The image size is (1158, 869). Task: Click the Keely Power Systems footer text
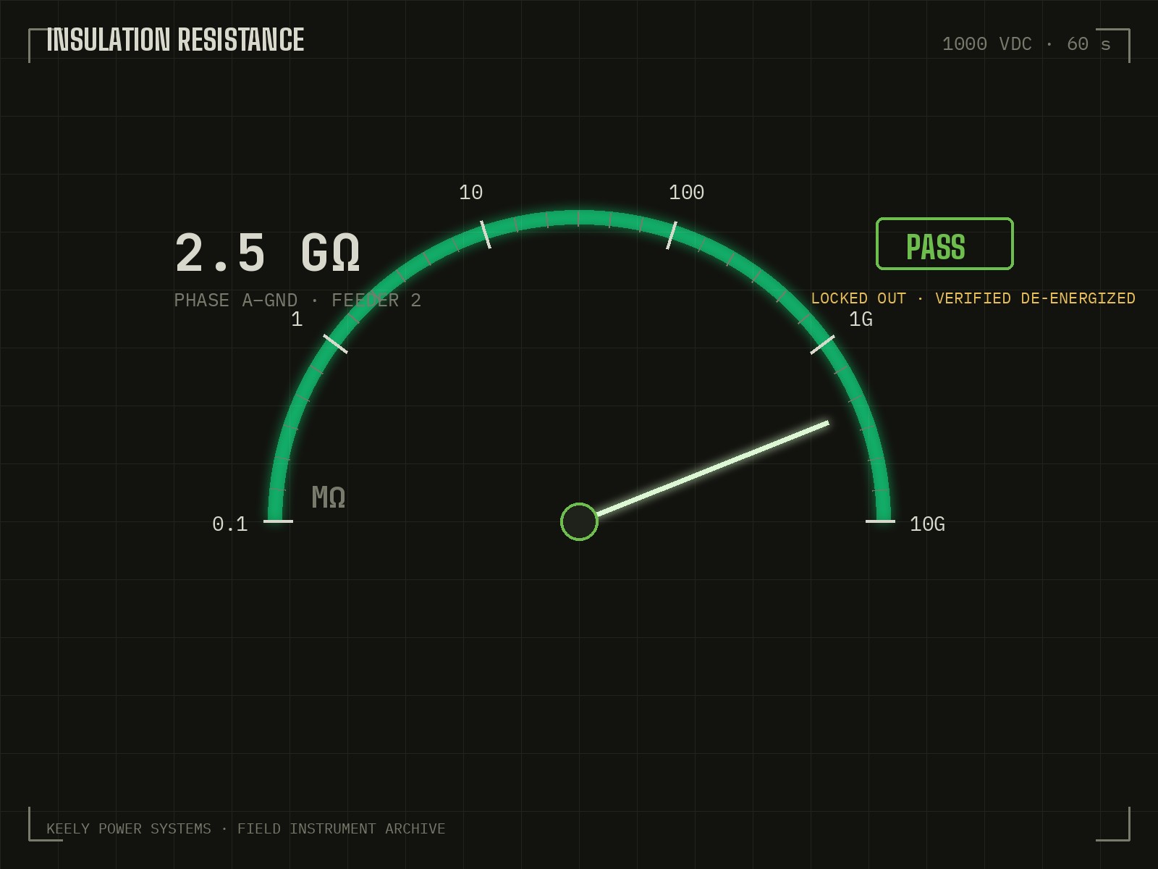[245, 828]
